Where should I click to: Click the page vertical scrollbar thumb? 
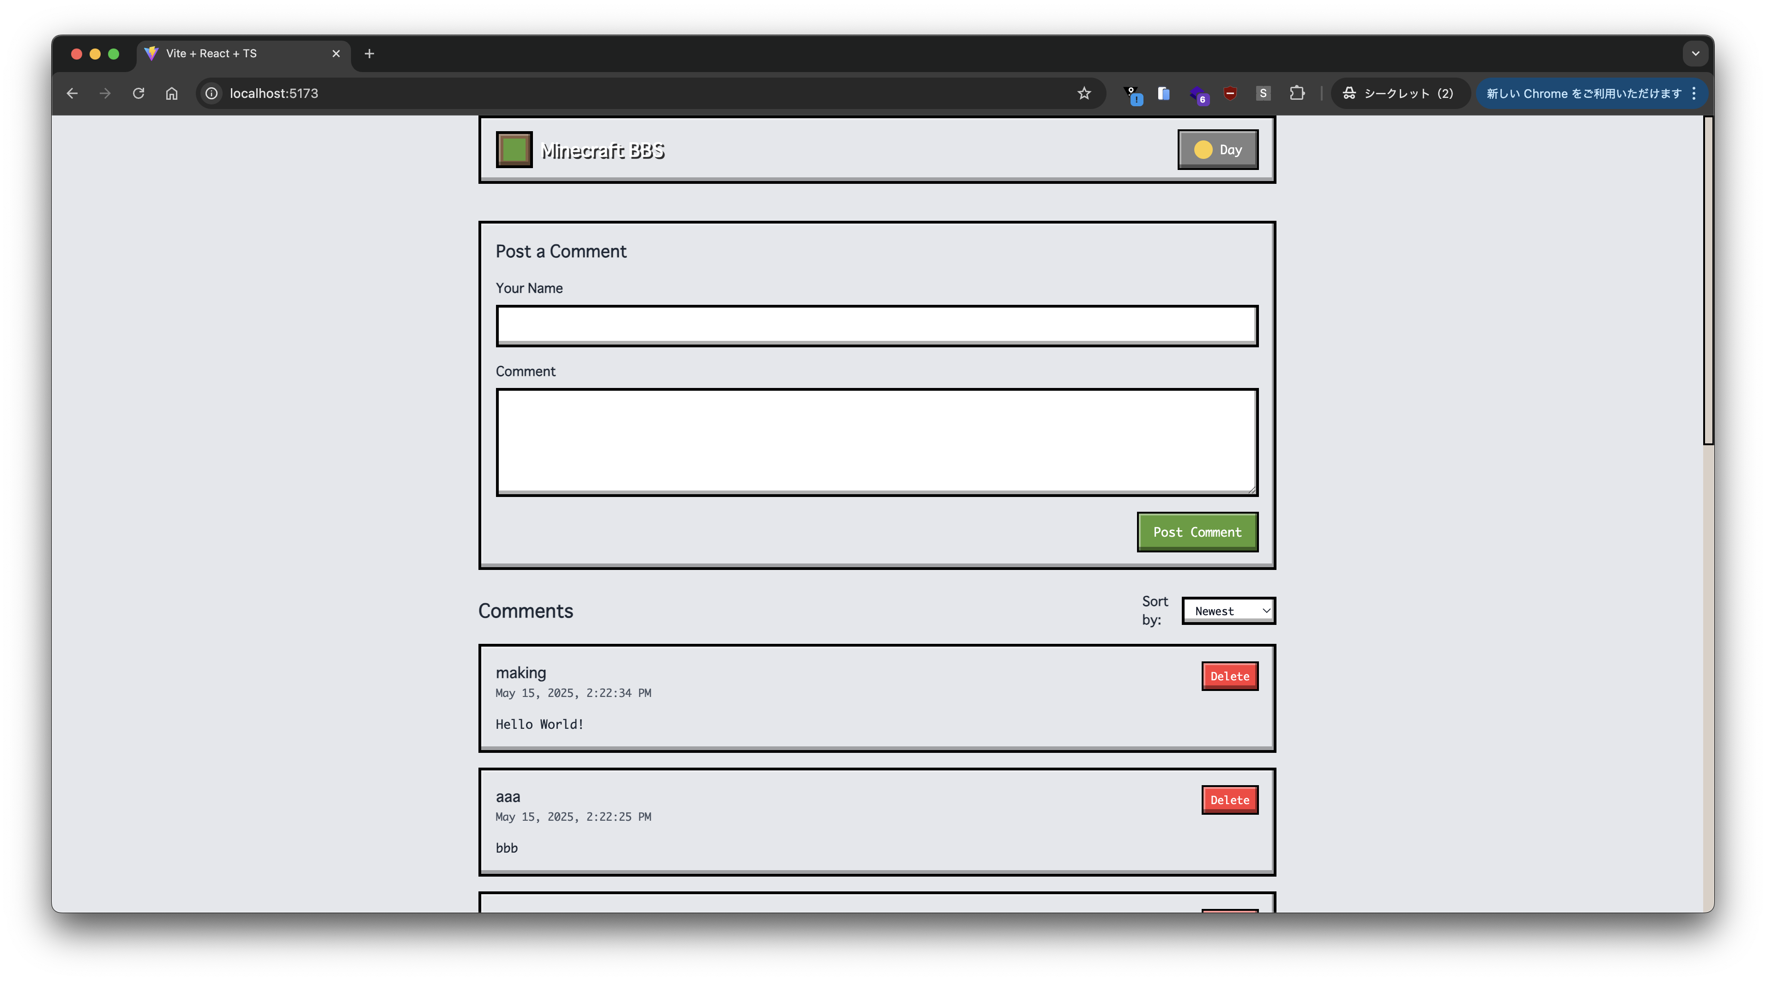point(1708,281)
